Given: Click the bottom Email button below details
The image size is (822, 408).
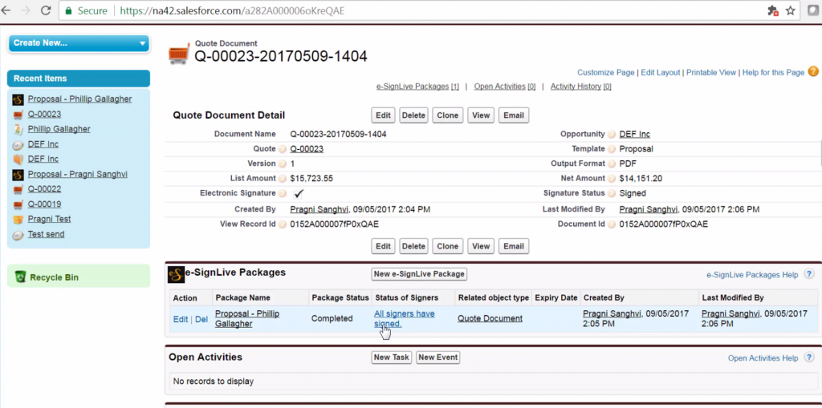Looking at the screenshot, I should click(x=513, y=246).
